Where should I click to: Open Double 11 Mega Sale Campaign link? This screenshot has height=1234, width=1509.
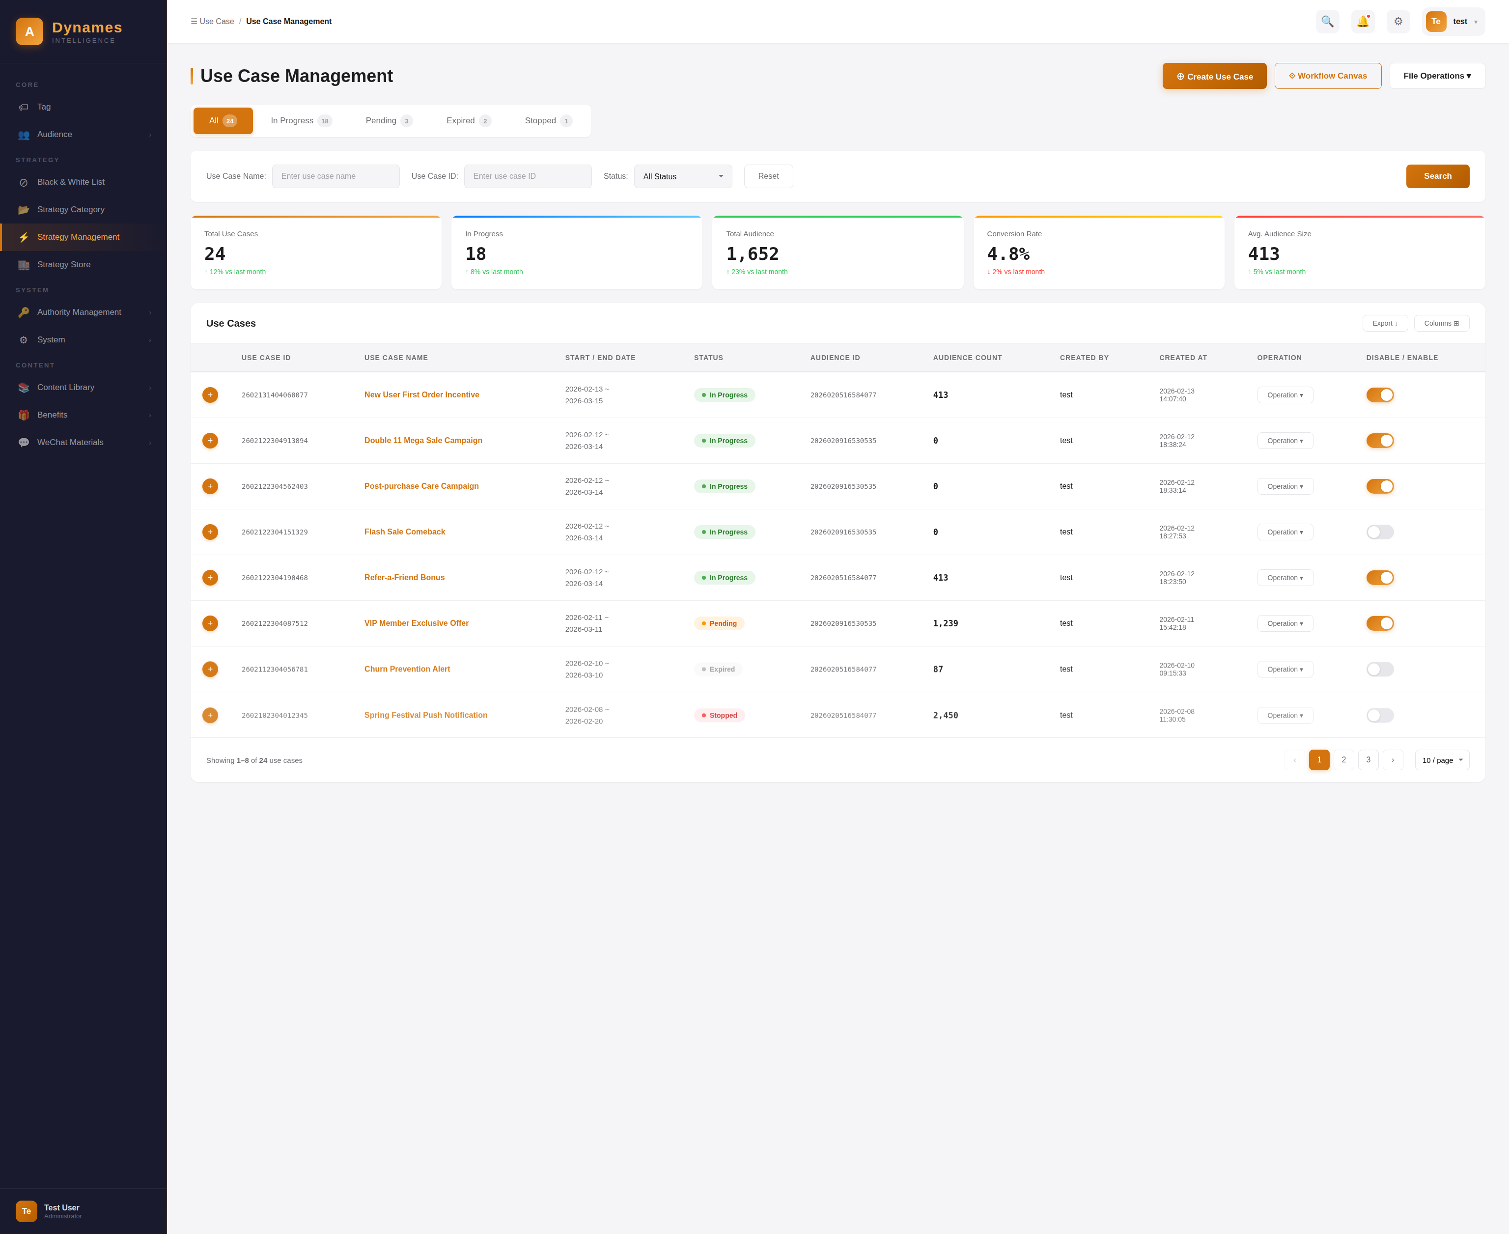point(423,441)
